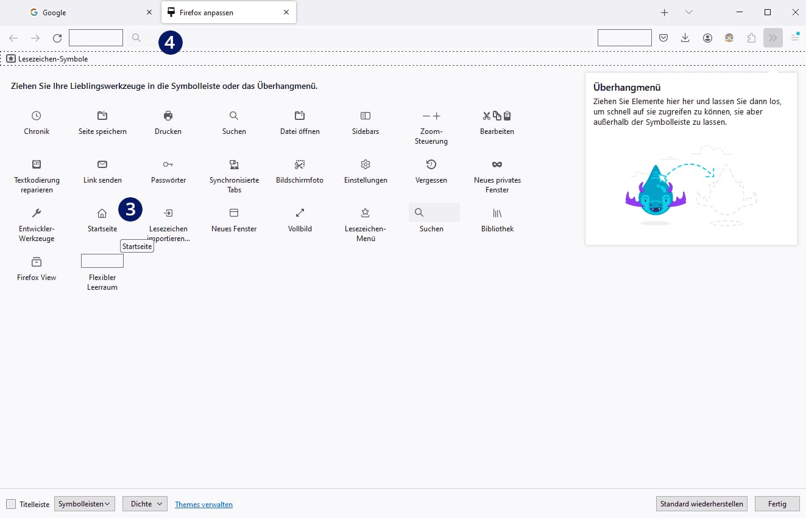The image size is (806, 518).
Task: Select the Einstellungen gear icon
Action: [366, 164]
